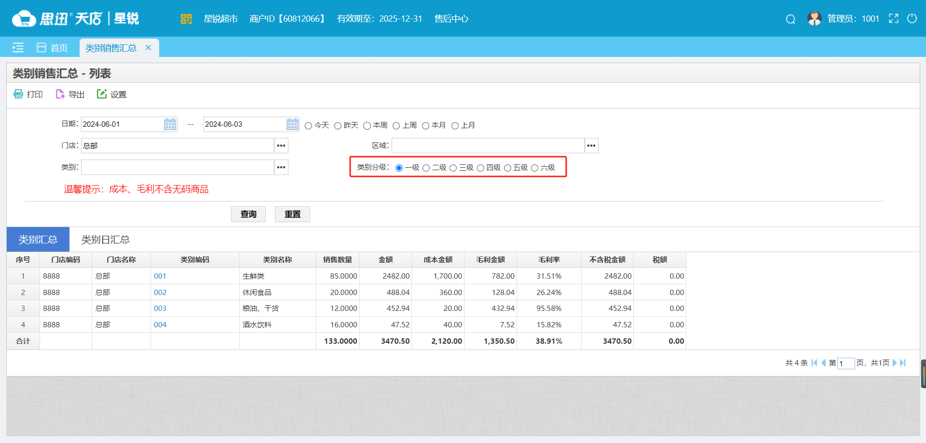Click the right-edge vertical scrollbar handle
Screen dimensions: 926x443
923,374
